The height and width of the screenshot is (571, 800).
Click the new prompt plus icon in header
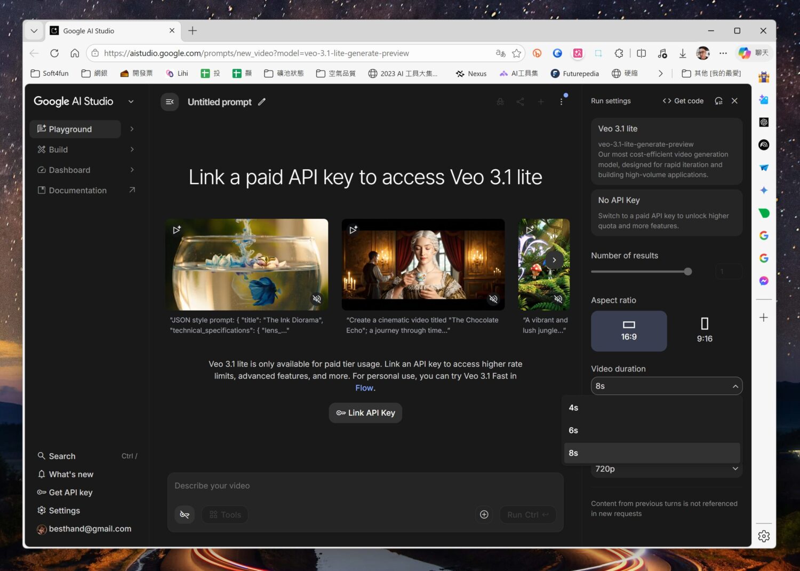541,102
